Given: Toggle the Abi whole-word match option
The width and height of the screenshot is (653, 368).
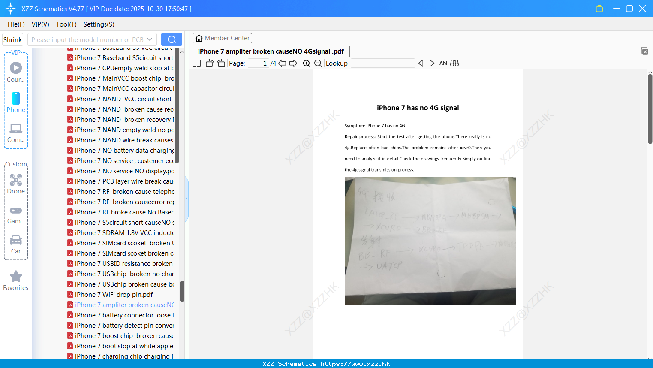Looking at the screenshot, I should [x=443, y=63].
